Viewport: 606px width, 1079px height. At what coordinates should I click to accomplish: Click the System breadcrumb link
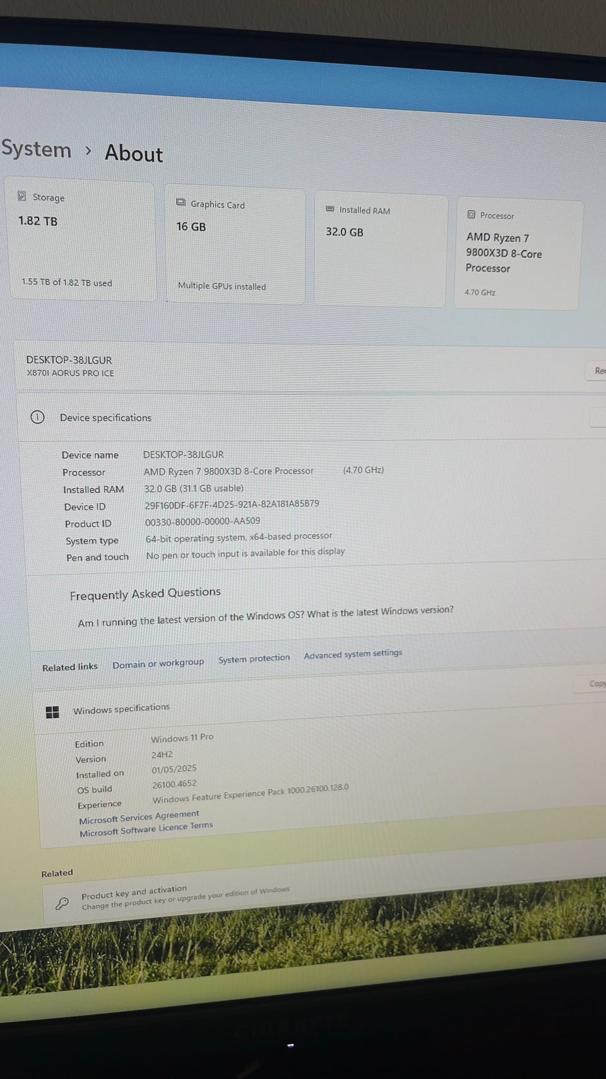36,149
